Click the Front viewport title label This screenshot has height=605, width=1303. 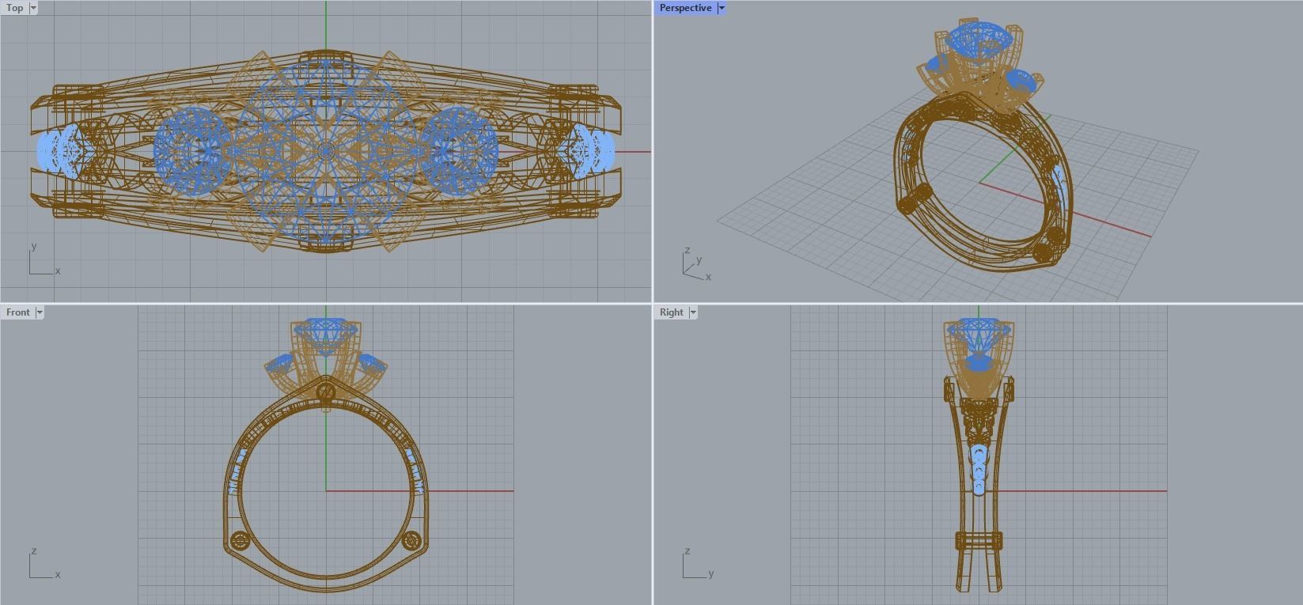[17, 312]
